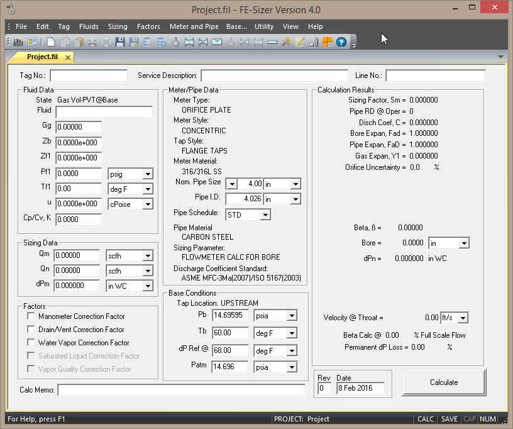
Task: Open the File menu
Action: point(21,26)
